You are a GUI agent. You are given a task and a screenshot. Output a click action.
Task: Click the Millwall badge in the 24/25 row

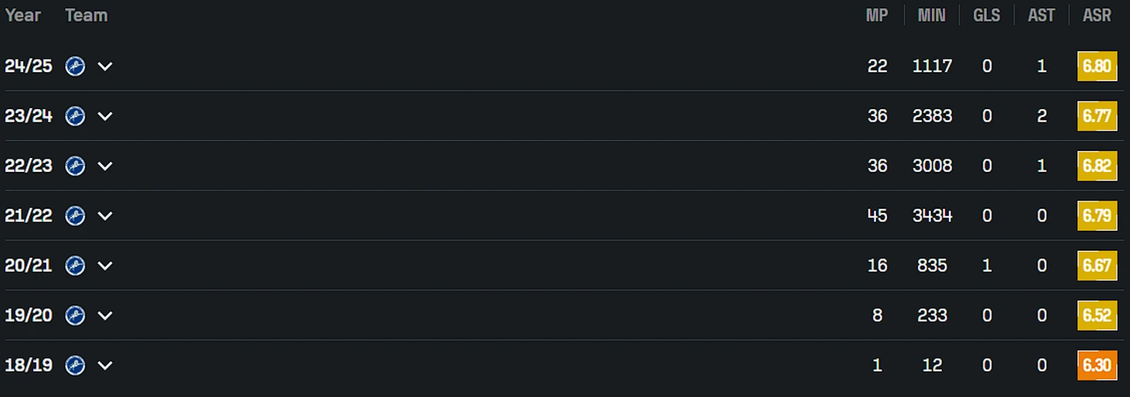pyautogui.click(x=75, y=67)
